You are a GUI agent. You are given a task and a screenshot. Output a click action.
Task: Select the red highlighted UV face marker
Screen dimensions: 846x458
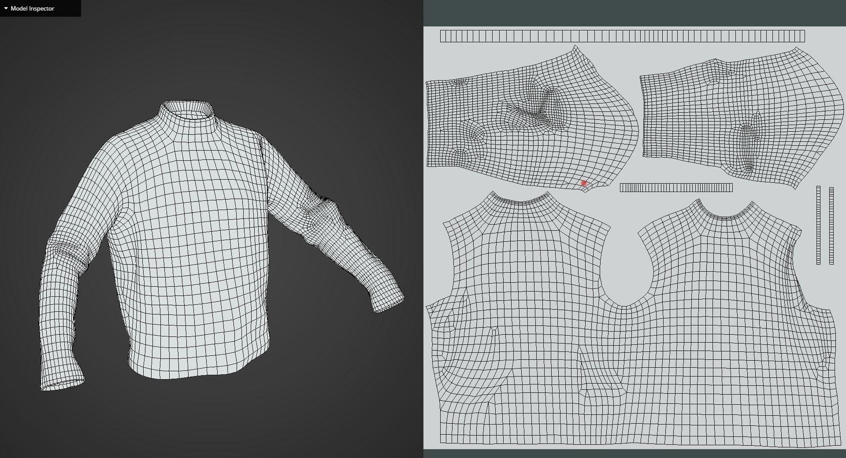pos(584,183)
